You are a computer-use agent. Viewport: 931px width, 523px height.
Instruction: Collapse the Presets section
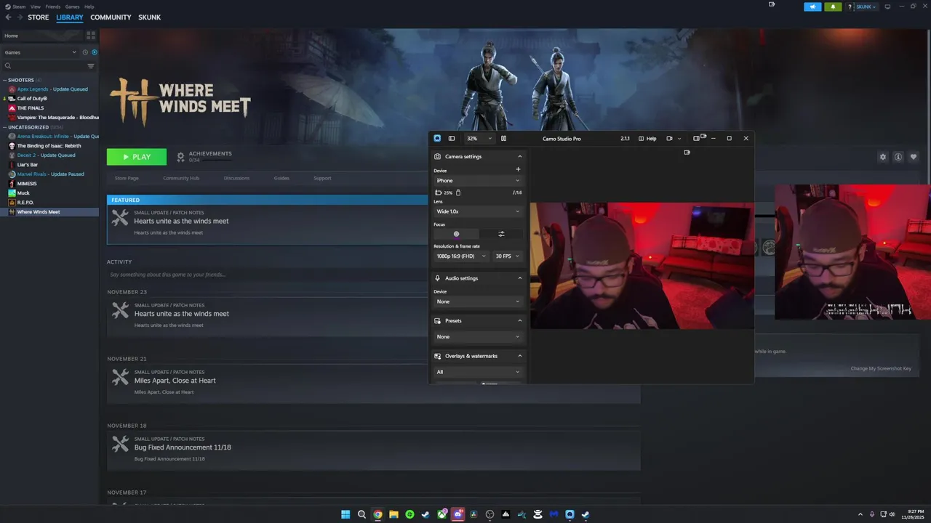point(519,320)
